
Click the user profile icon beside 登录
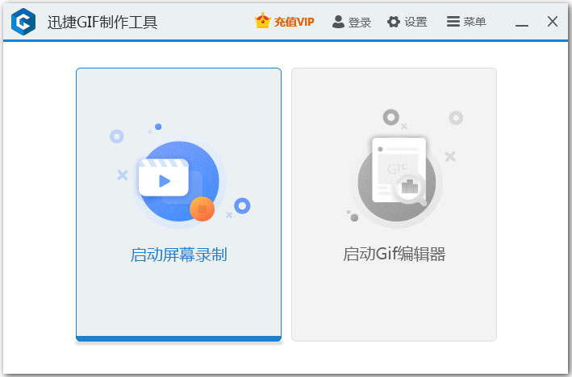click(338, 22)
